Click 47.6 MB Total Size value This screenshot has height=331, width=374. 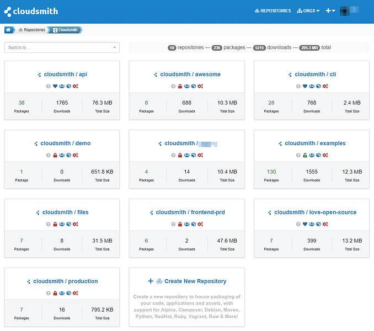(x=227, y=241)
